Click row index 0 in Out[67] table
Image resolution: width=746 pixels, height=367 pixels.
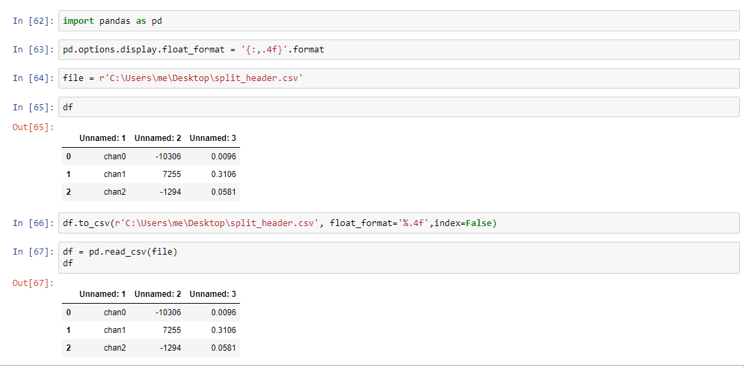(69, 312)
